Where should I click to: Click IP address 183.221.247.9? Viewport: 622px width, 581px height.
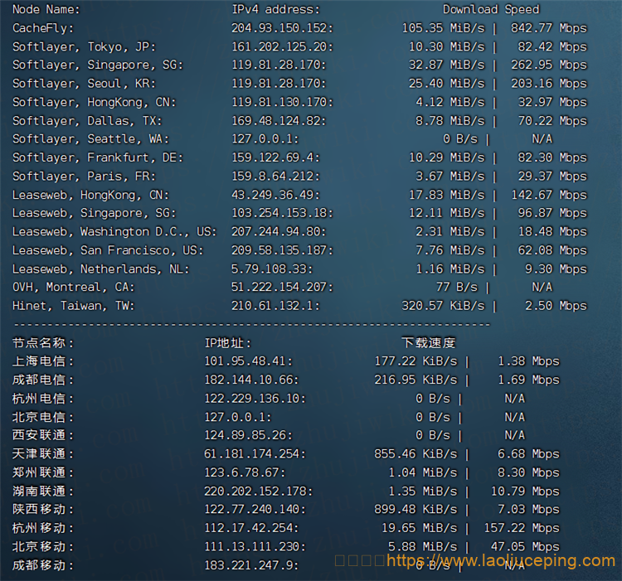point(251,565)
